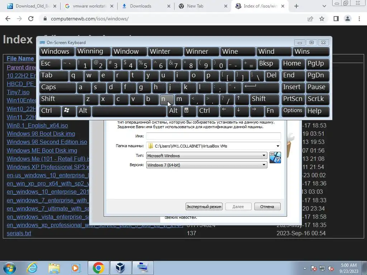Screen dimensions: 367x275
Task: Switch to vmware workstation Google tab
Action: (x=89, y=6)
